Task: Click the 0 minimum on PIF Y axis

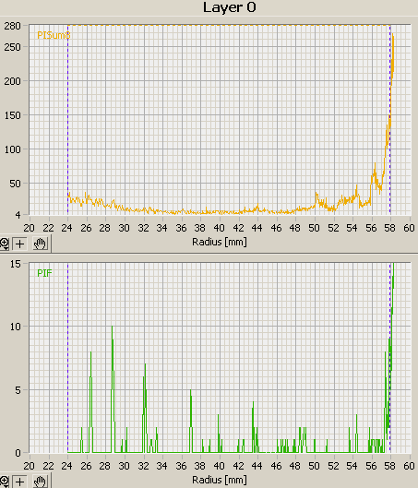Action: tap(18, 453)
